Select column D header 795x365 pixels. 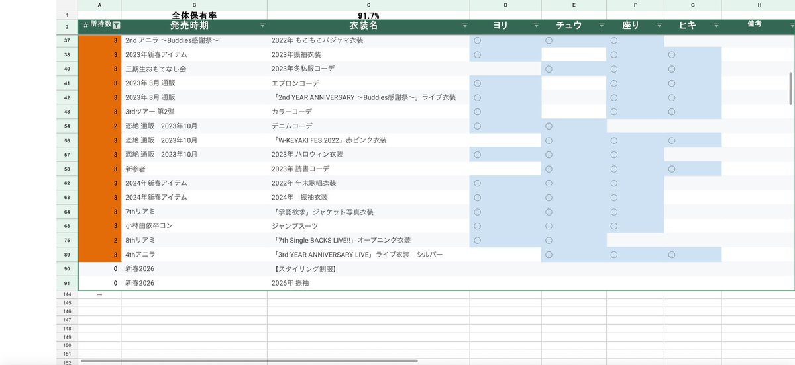(505, 5)
